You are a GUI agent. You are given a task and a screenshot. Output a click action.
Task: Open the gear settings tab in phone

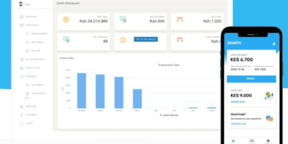268,141
